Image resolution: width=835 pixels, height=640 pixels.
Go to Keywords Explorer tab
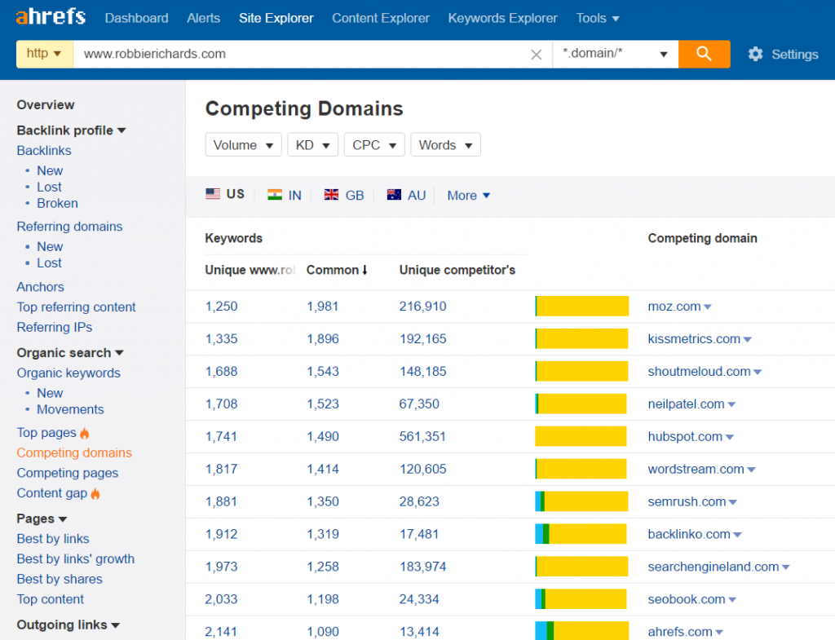(502, 18)
